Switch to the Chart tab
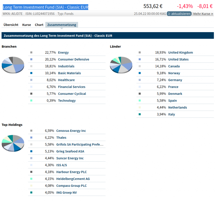 [39, 25]
